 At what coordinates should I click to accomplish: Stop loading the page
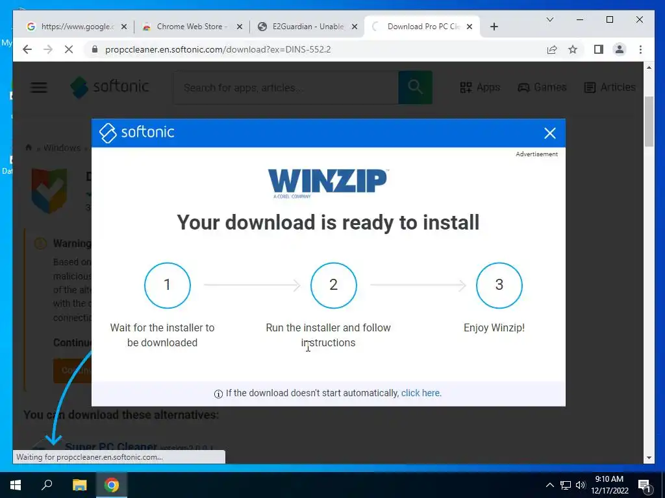[x=69, y=49]
